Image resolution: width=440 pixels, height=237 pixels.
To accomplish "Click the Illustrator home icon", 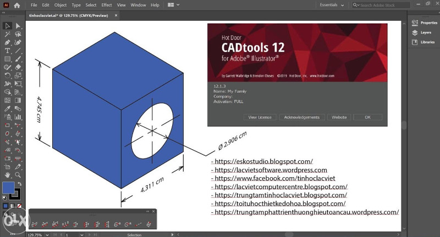I will point(17,5).
